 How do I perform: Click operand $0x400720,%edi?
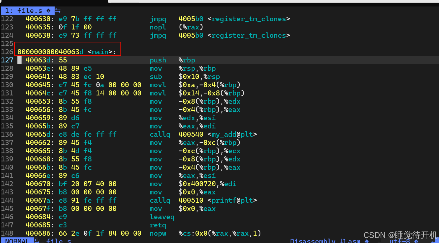coord(208,184)
